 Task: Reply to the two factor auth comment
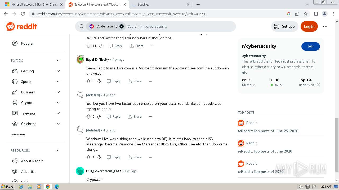114,117
